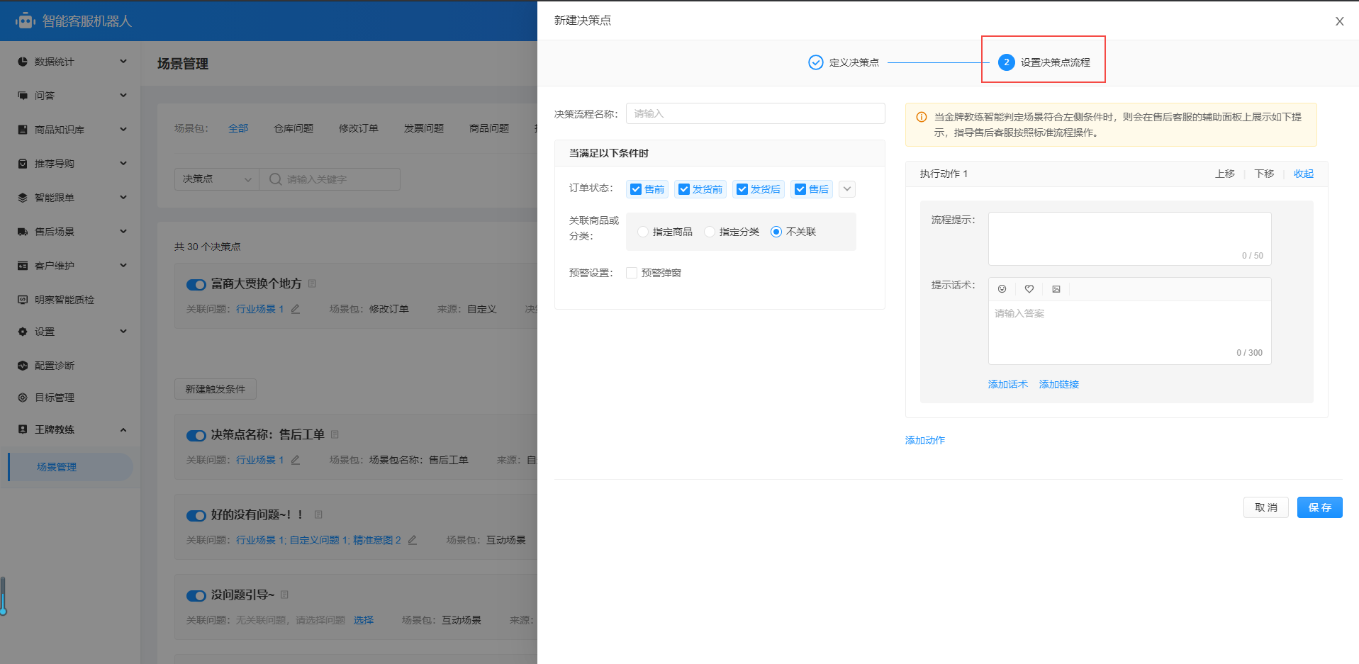Click the 添加动作 link
Viewport: 1359px width, 664px height.
[925, 440]
